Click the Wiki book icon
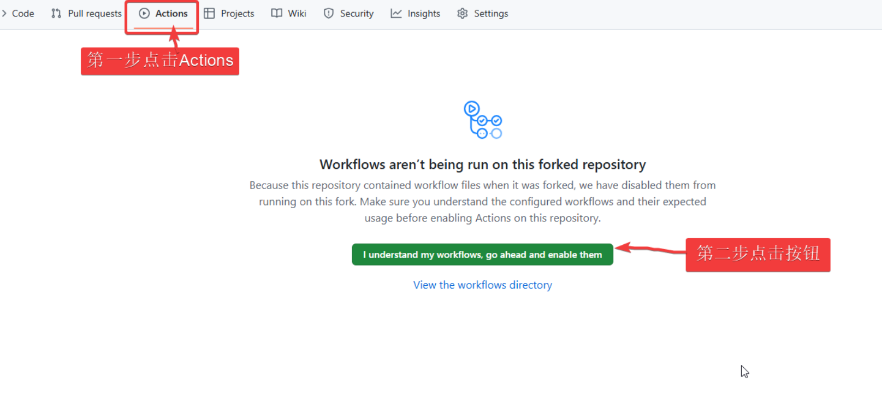The image size is (882, 394). 277,14
